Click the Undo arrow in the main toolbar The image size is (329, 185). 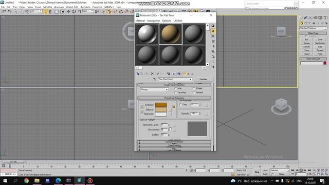point(4,12)
